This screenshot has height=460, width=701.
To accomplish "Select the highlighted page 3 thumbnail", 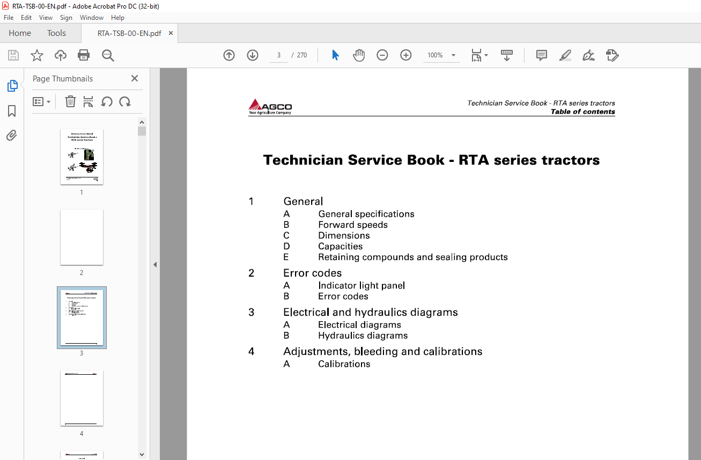I will click(x=82, y=317).
